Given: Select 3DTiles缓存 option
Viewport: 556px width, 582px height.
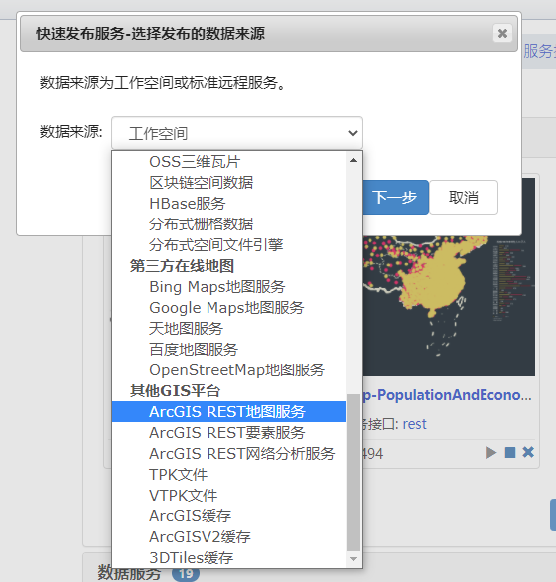Looking at the screenshot, I should (228, 557).
